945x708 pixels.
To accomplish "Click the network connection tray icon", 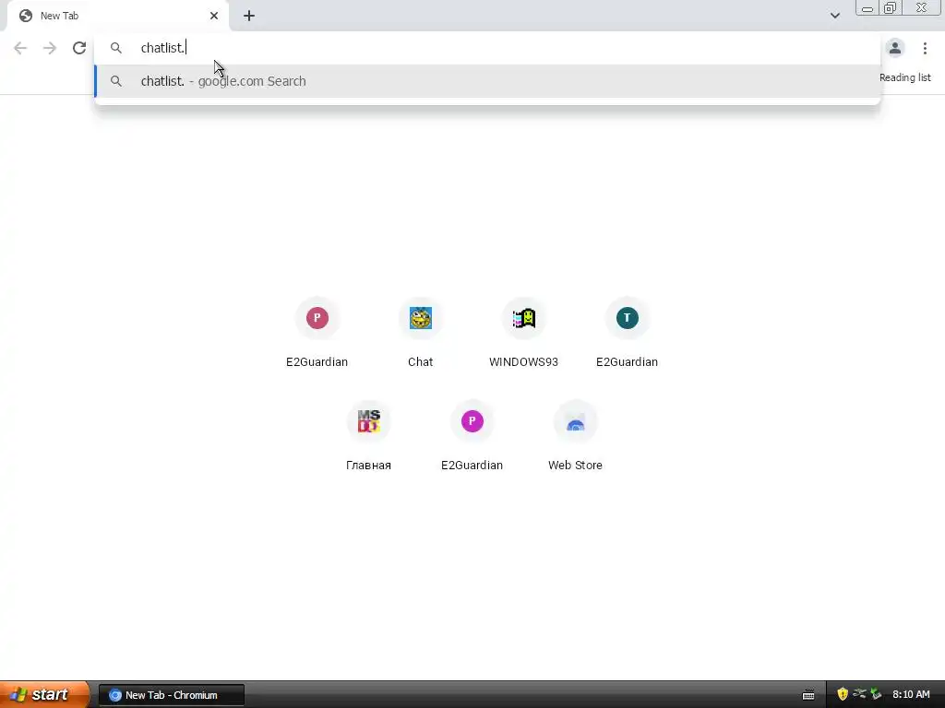I will (859, 694).
